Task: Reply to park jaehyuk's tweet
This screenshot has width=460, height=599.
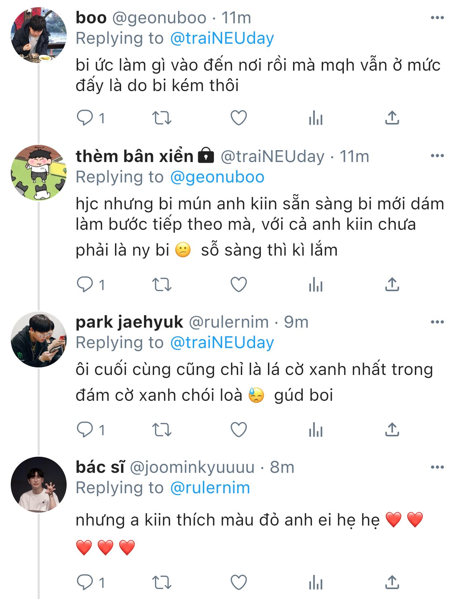Action: (85, 429)
